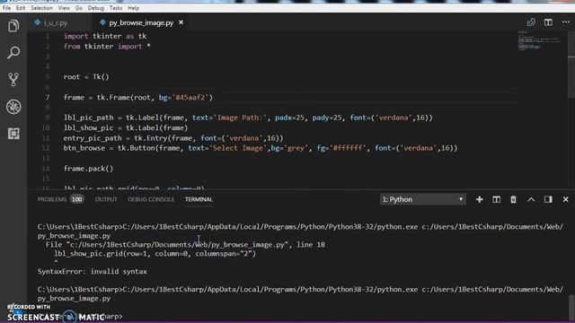Open the File menu
The width and height of the screenshot is (575, 323).
click(6, 8)
